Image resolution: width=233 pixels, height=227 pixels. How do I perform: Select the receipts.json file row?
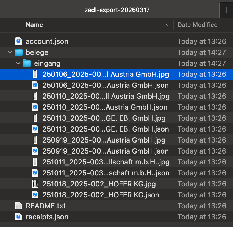[47, 217]
